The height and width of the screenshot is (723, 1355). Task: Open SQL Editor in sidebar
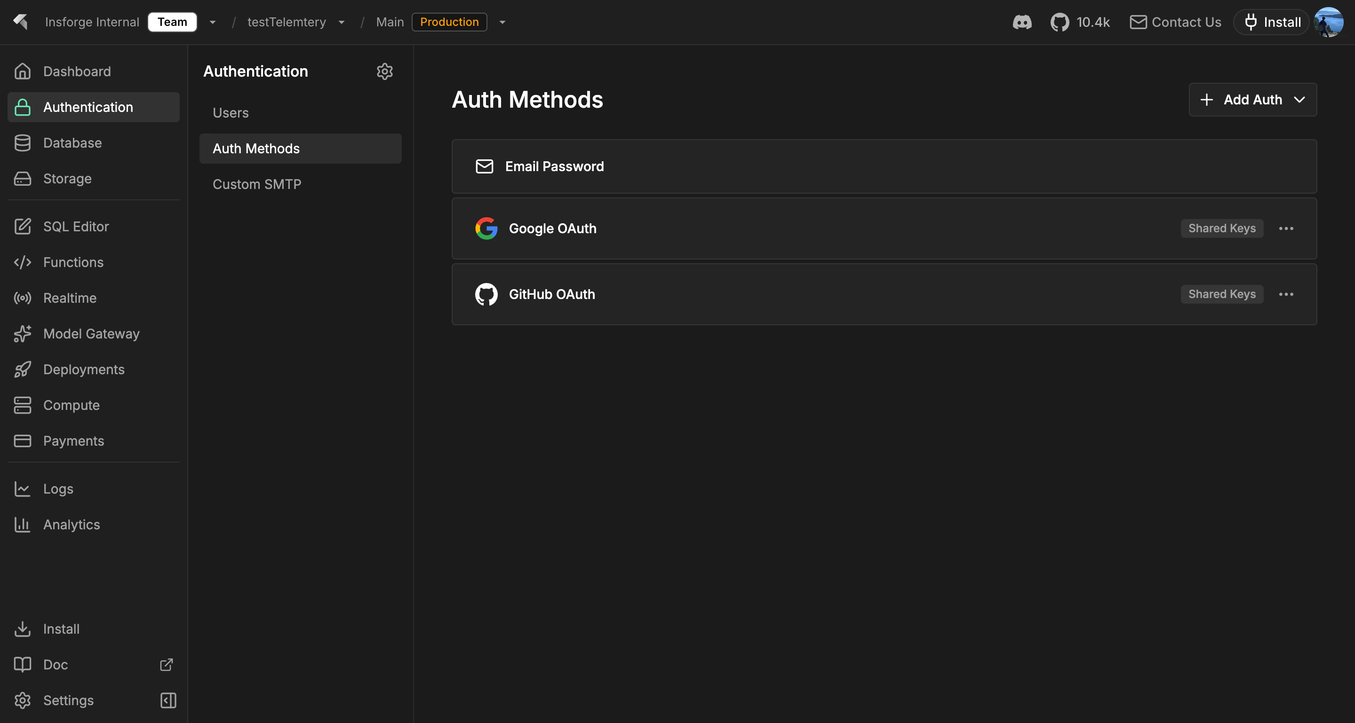tap(94, 227)
